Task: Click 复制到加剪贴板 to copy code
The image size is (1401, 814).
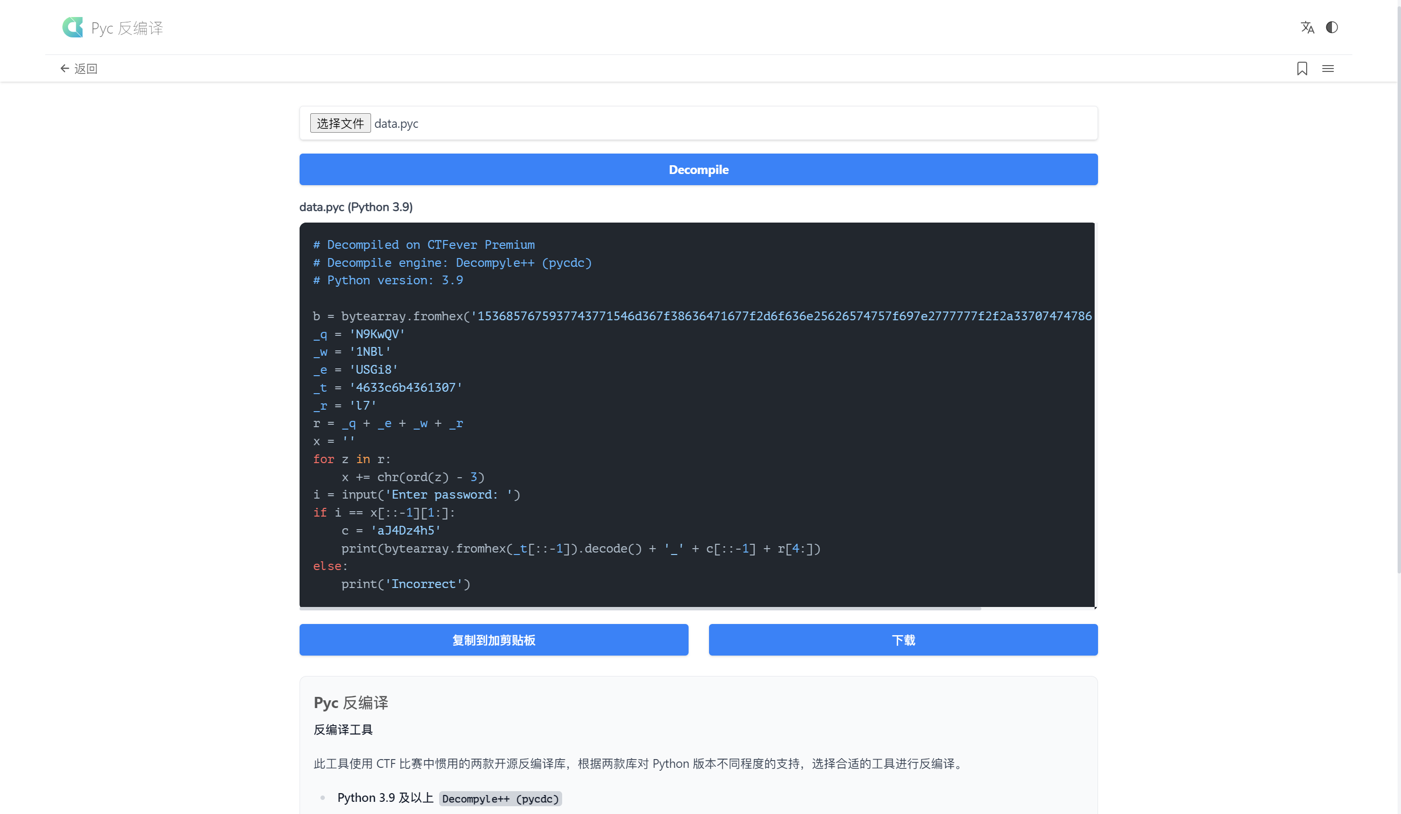Action: 495,641
